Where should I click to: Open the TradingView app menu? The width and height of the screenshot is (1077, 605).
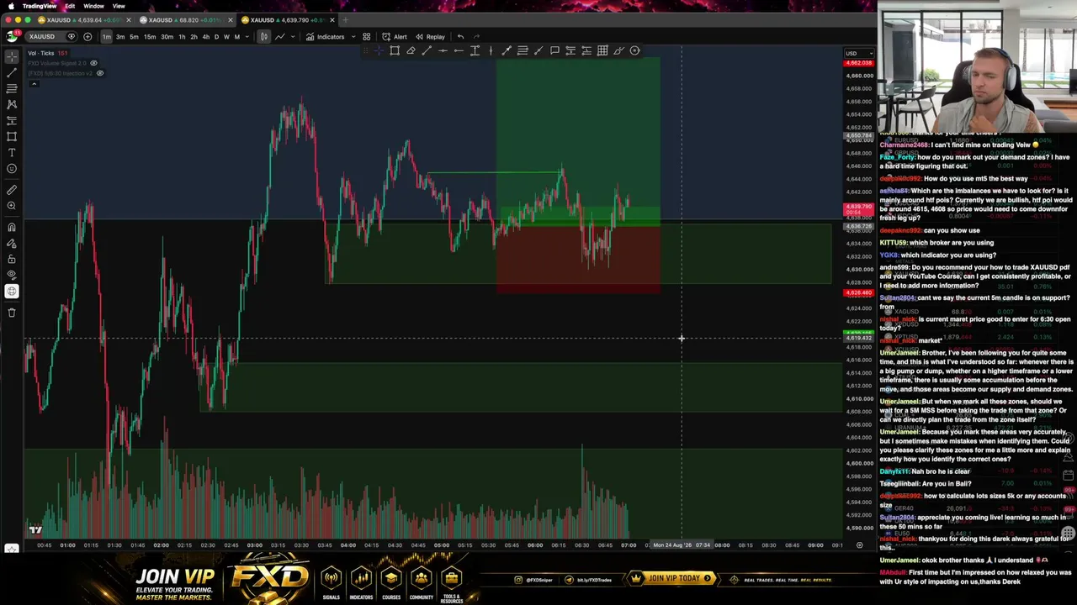click(x=40, y=6)
